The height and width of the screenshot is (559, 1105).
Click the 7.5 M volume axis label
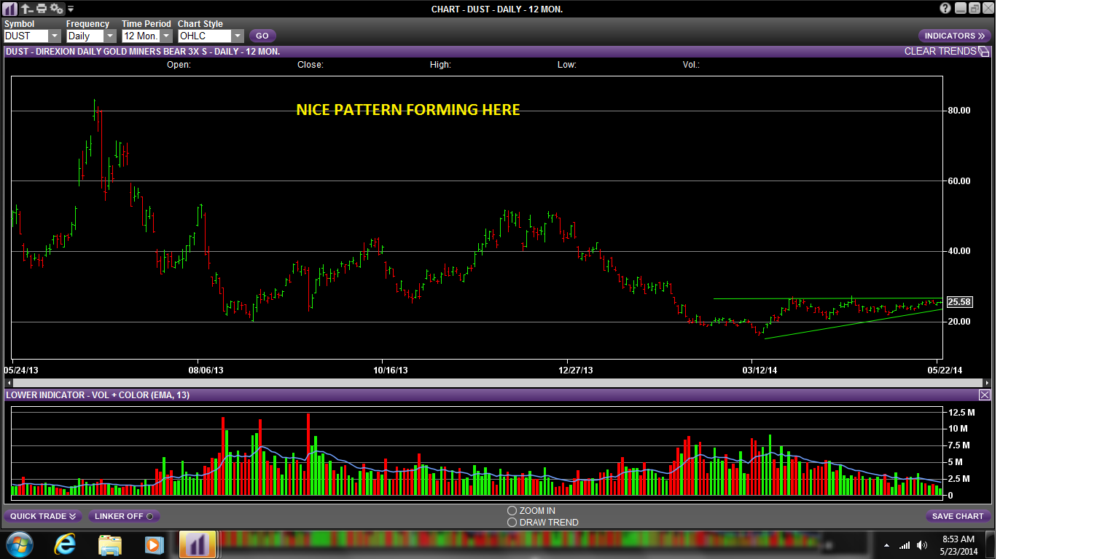click(x=959, y=445)
